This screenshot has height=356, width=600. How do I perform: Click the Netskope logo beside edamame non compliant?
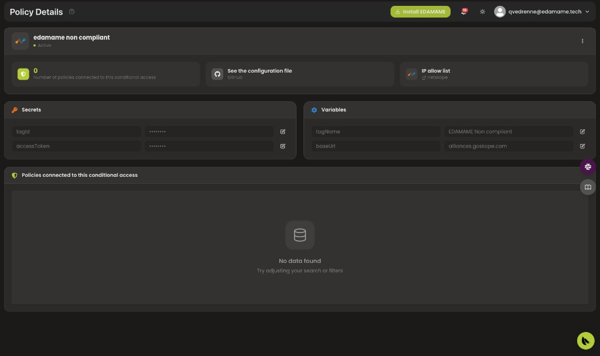pos(21,41)
